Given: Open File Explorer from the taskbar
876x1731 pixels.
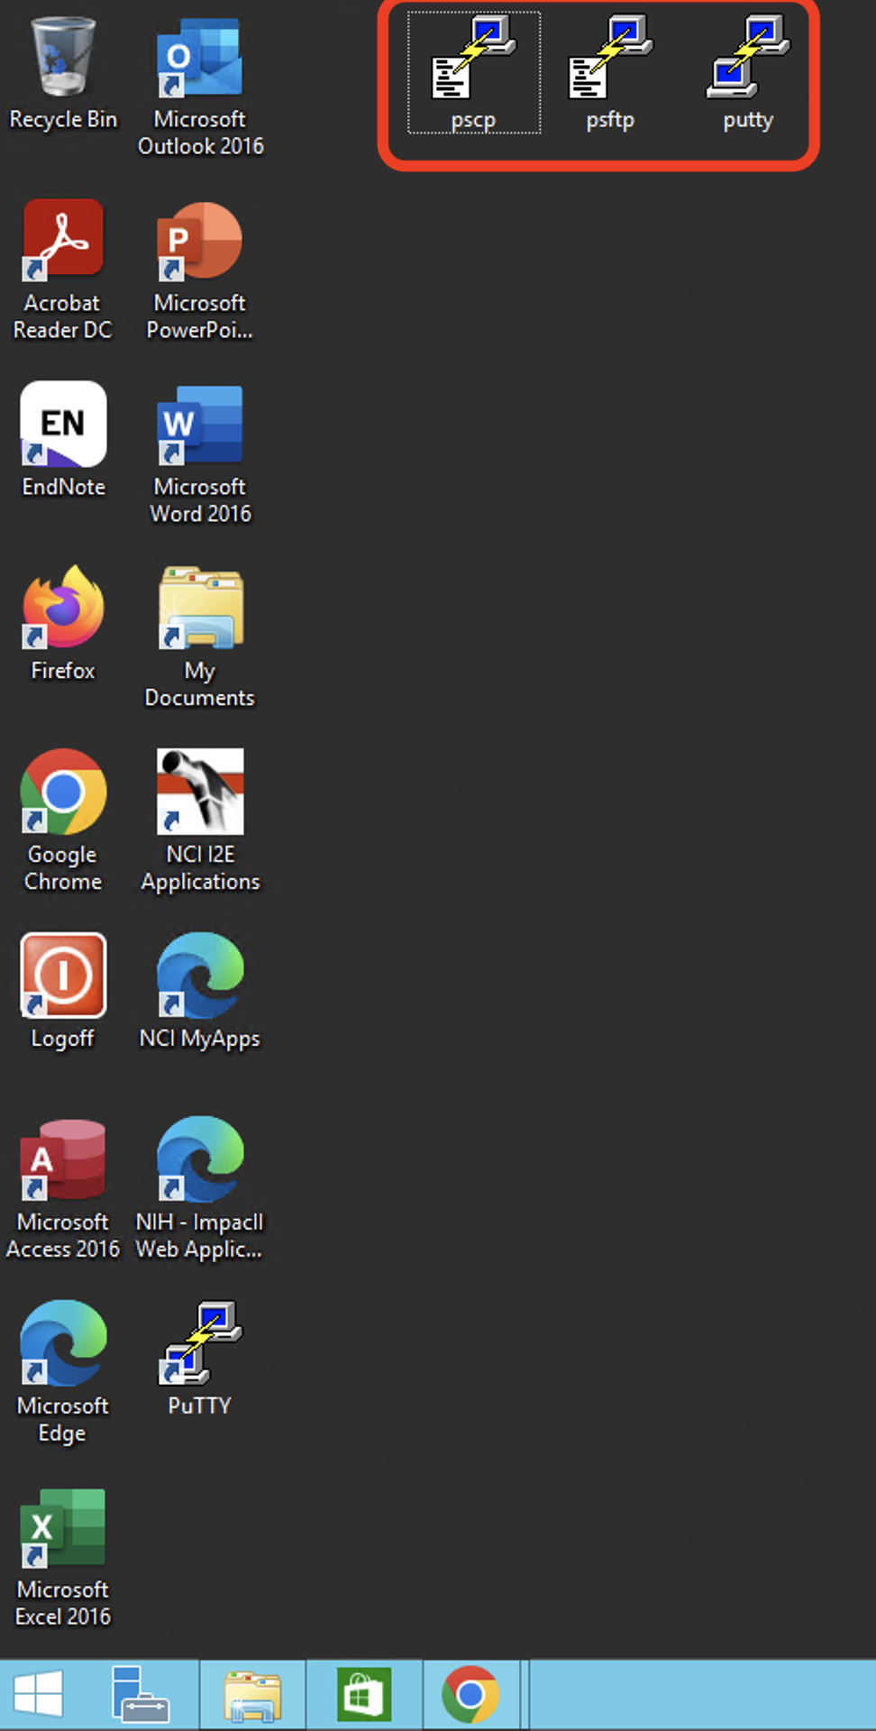Looking at the screenshot, I should pyautogui.click(x=252, y=1695).
